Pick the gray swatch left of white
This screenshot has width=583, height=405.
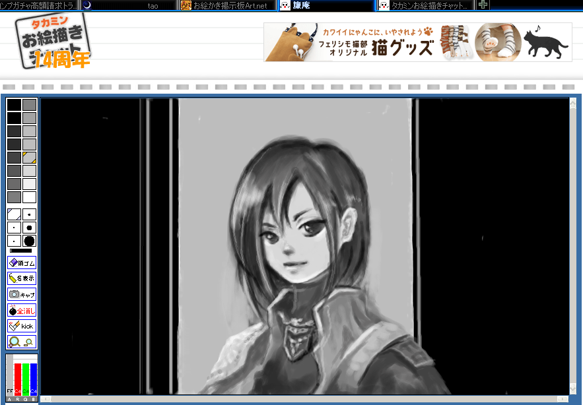[x=14, y=197]
